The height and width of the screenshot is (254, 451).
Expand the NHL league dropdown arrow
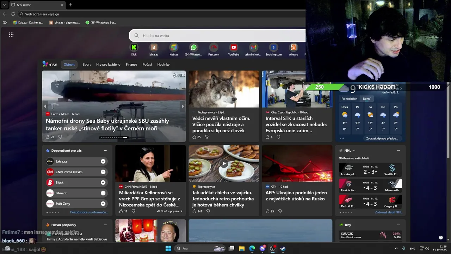coord(354,151)
